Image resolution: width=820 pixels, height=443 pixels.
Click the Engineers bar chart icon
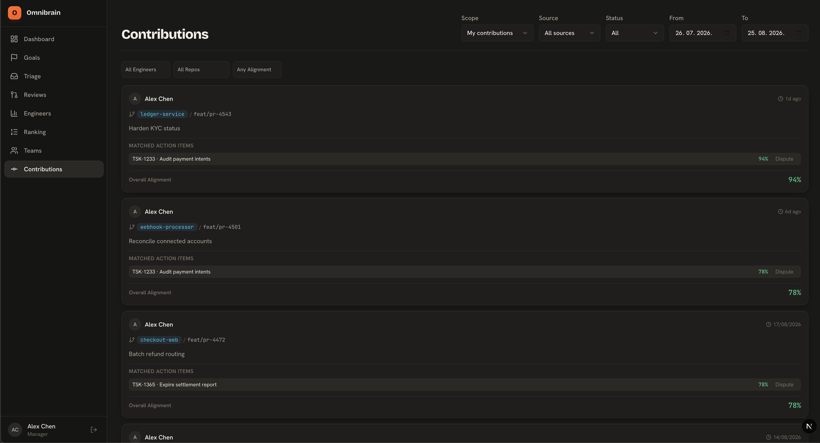pos(14,113)
